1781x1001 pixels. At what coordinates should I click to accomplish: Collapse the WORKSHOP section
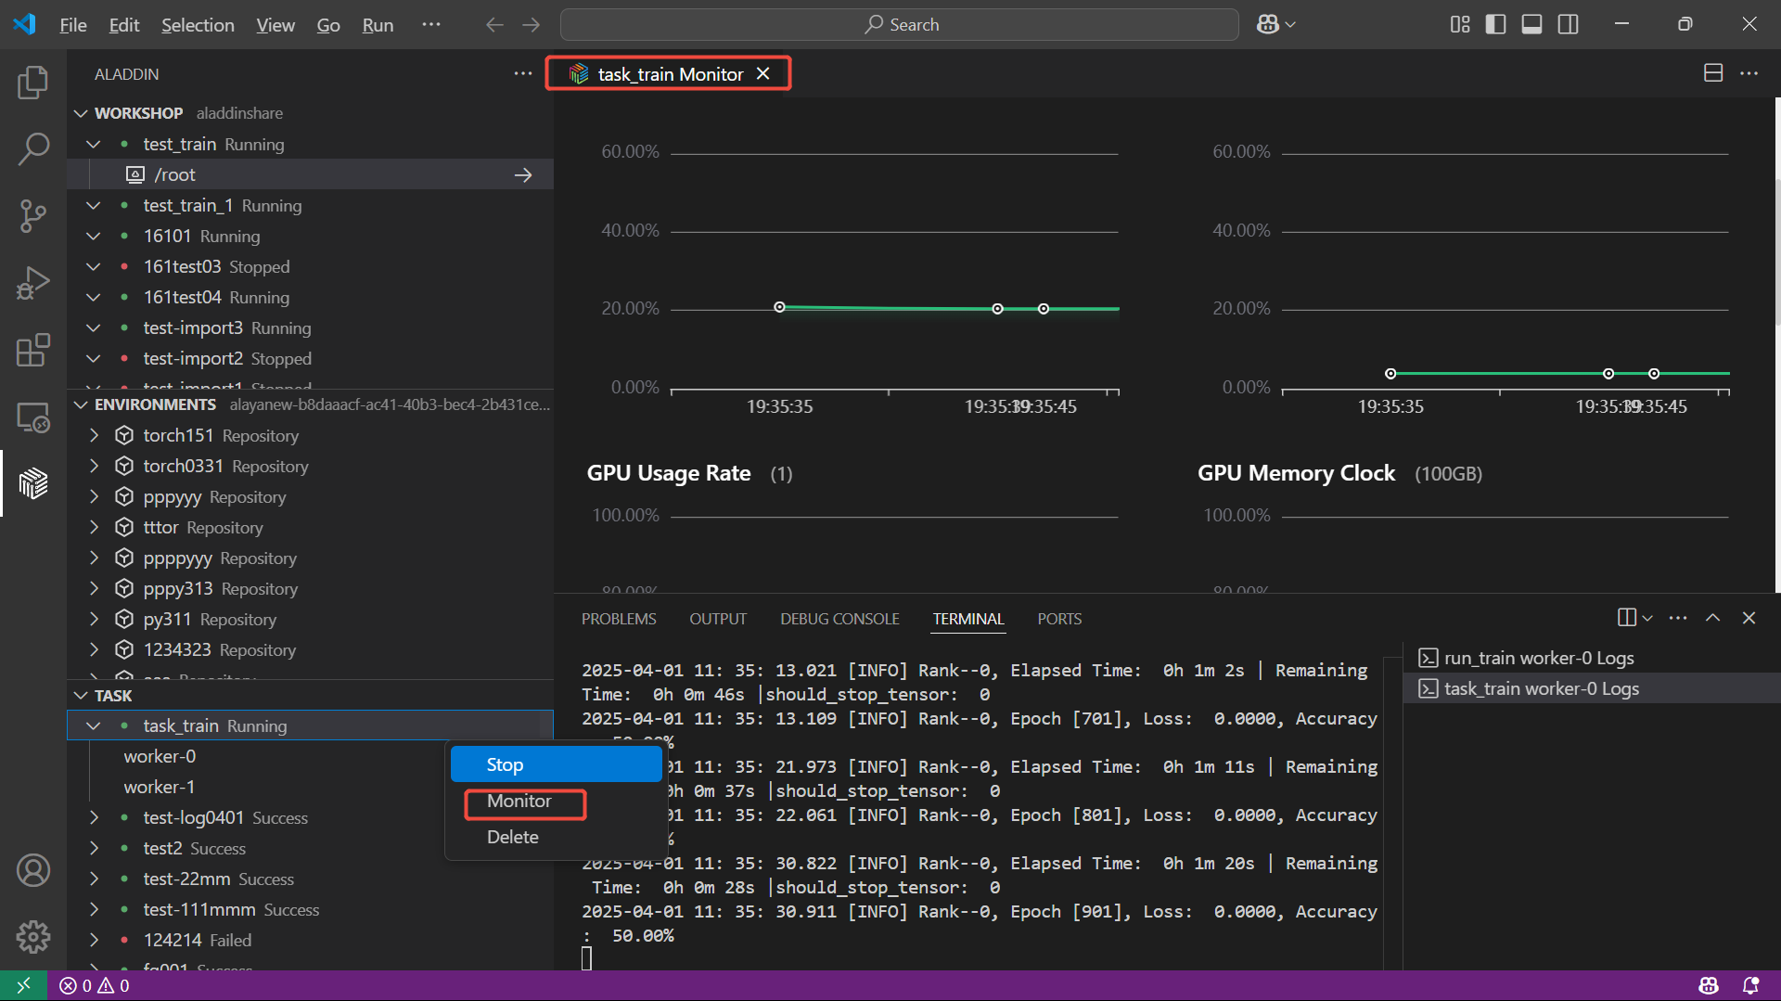click(81, 113)
